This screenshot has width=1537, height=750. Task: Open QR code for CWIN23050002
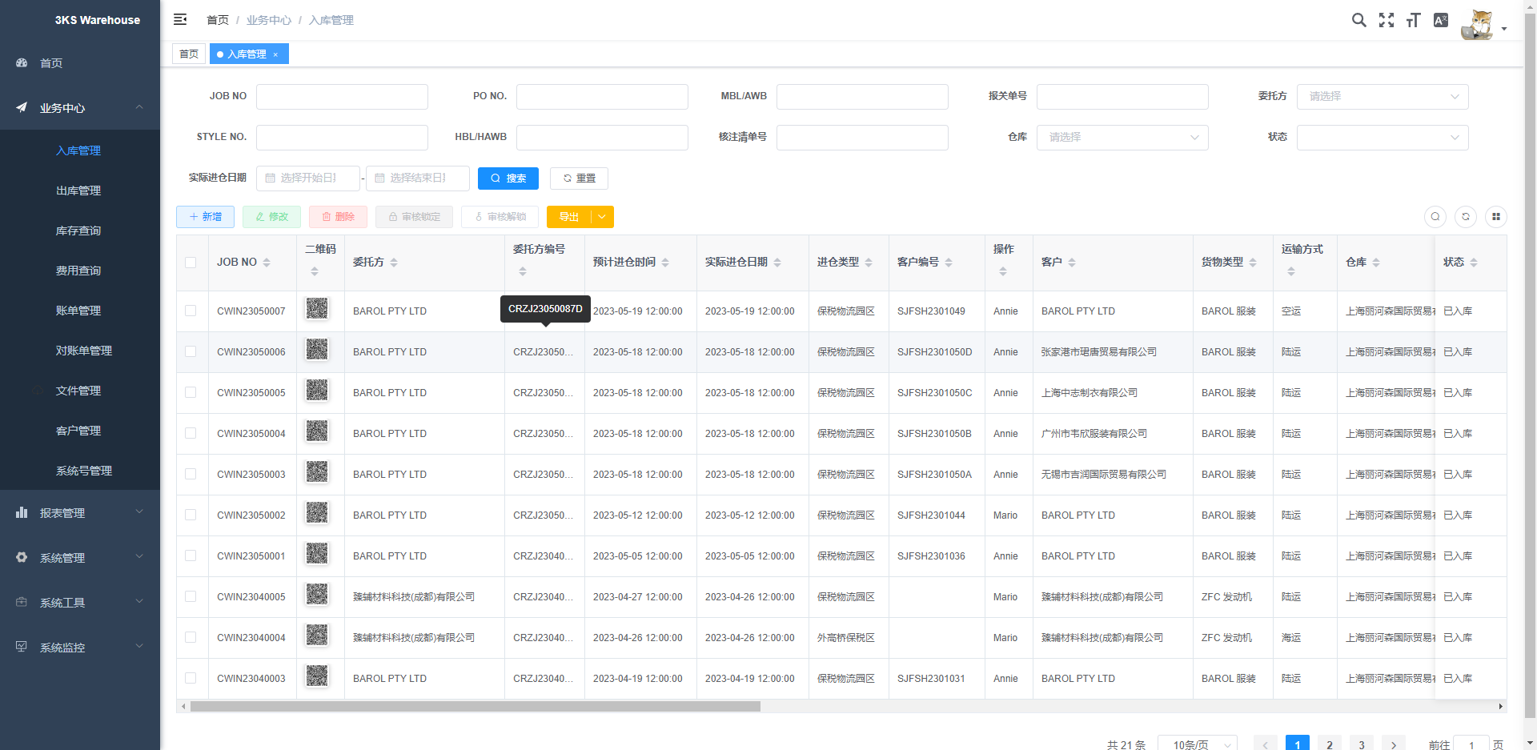tap(317, 512)
